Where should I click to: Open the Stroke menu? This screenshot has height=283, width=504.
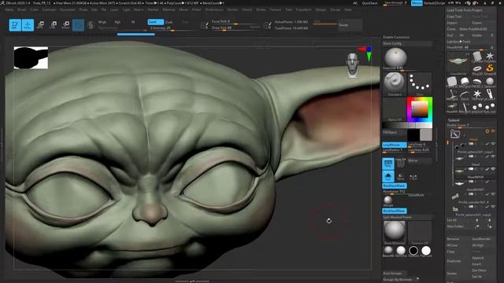pos(261,9)
